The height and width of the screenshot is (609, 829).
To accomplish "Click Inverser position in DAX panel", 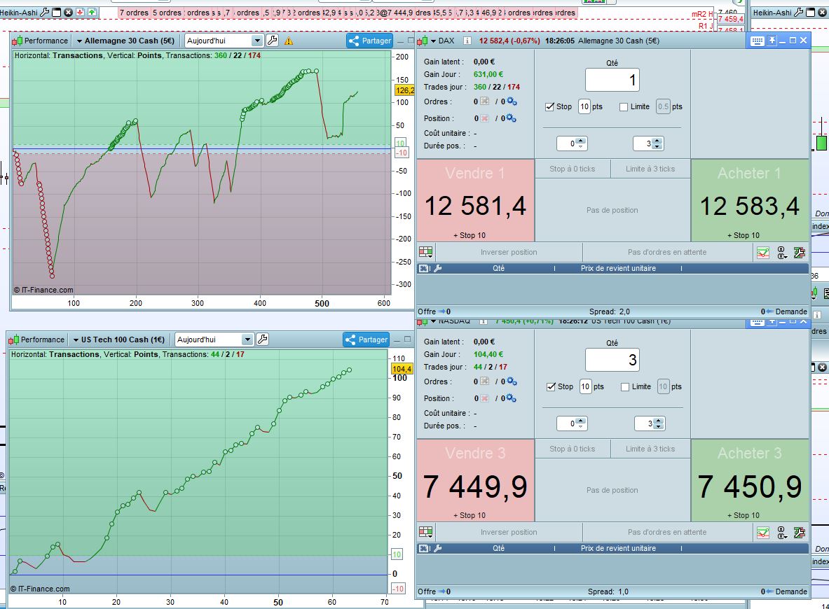I will pyautogui.click(x=509, y=253).
